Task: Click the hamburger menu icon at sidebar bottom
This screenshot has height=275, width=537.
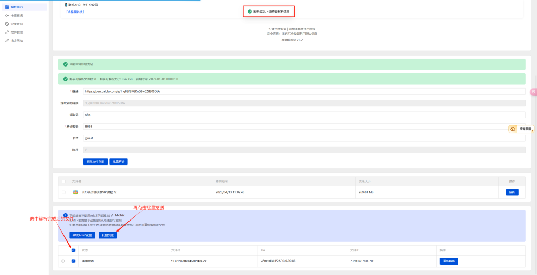Action: (x=7, y=270)
